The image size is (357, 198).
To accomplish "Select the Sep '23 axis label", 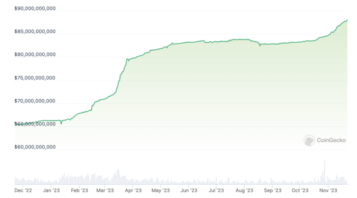I will click(x=271, y=190).
